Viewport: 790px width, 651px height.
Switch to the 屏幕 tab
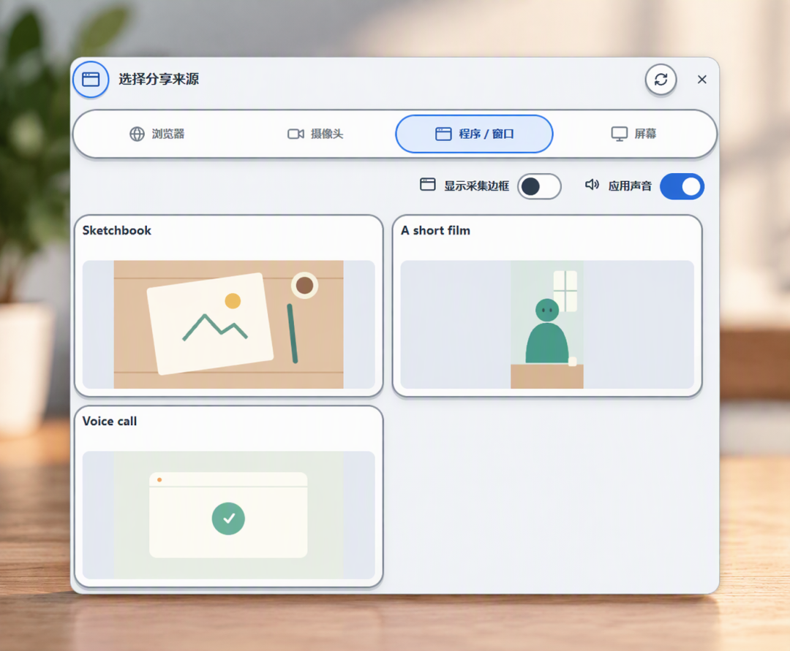pos(633,134)
